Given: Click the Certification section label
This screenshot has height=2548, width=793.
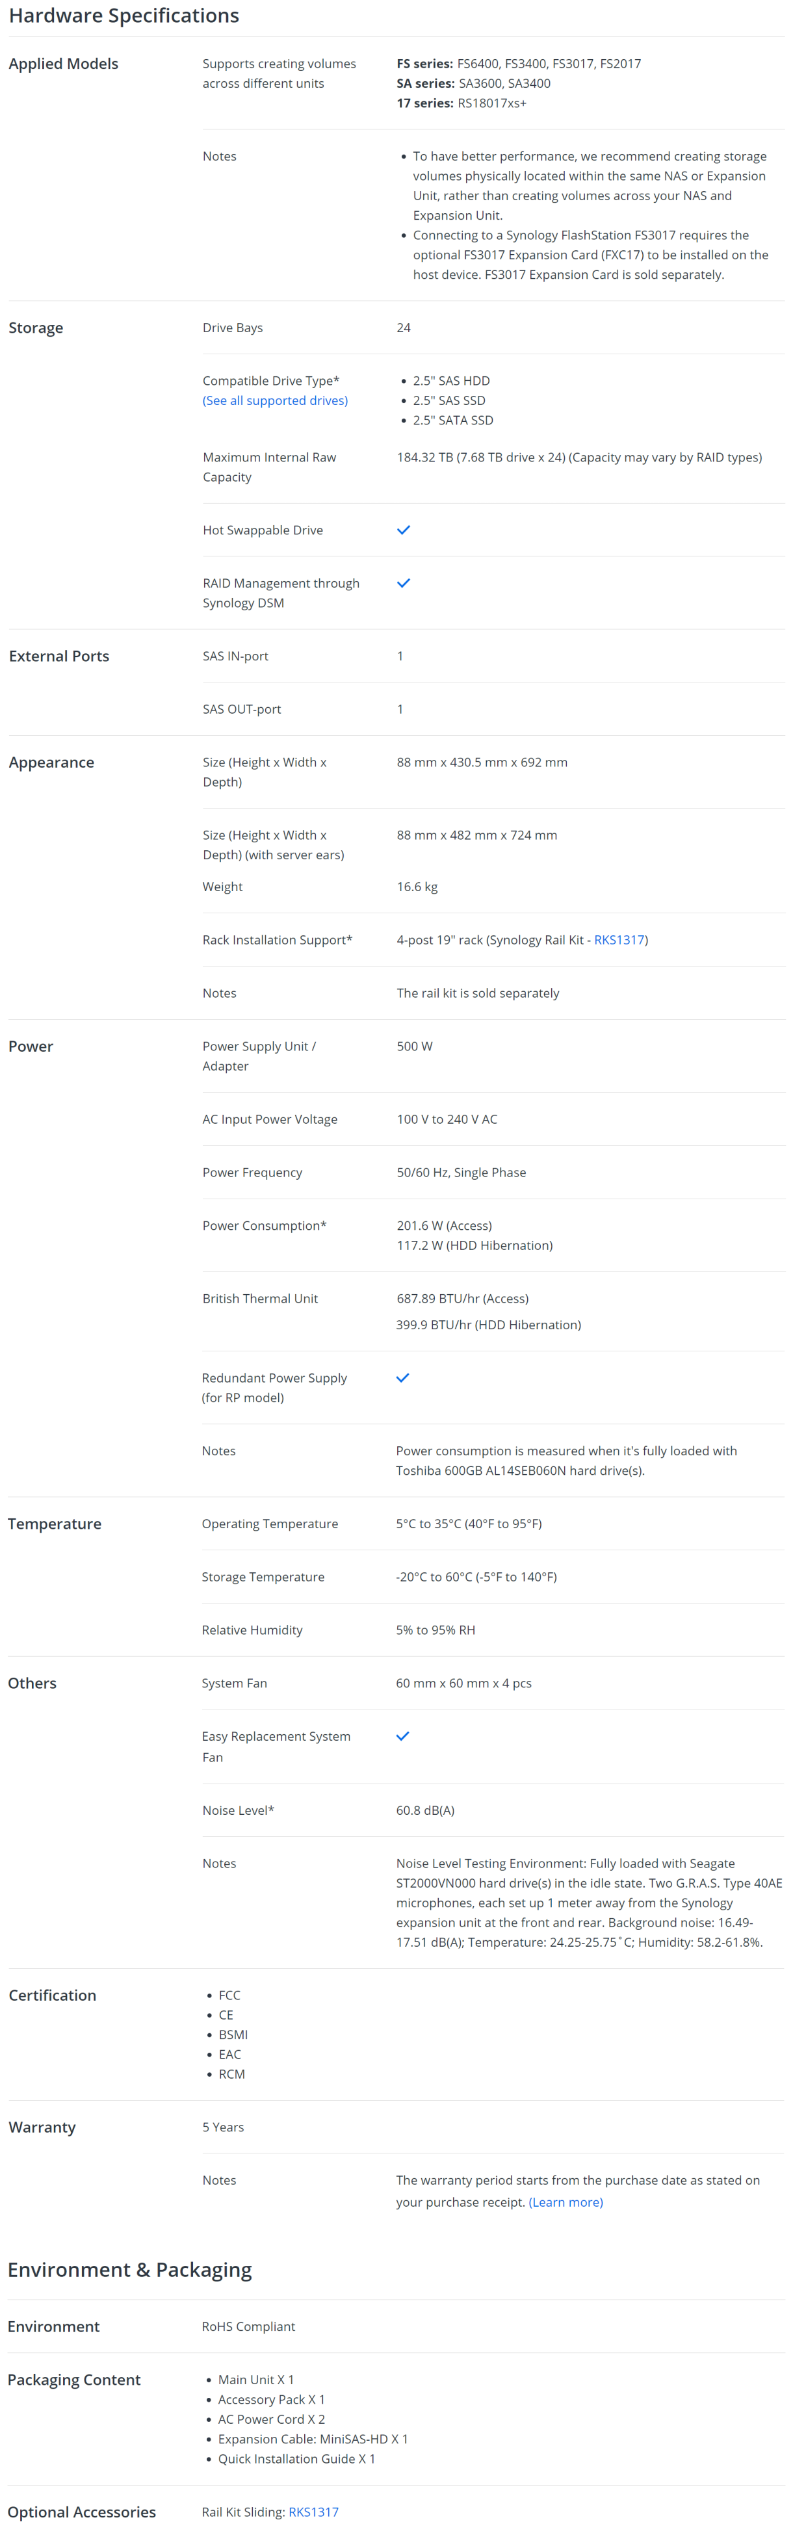Looking at the screenshot, I should tap(53, 1995).
